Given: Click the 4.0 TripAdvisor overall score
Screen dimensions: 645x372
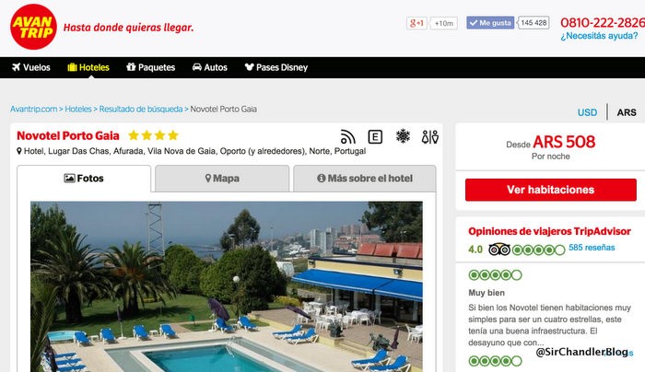Looking at the screenshot, I should pos(475,250).
